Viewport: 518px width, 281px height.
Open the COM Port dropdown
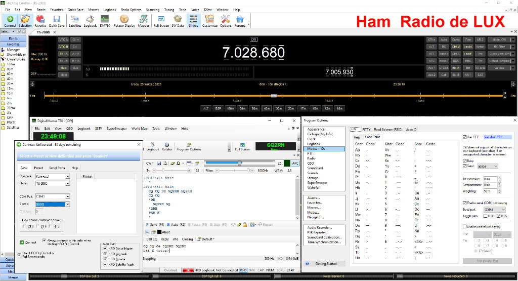coord(68,196)
